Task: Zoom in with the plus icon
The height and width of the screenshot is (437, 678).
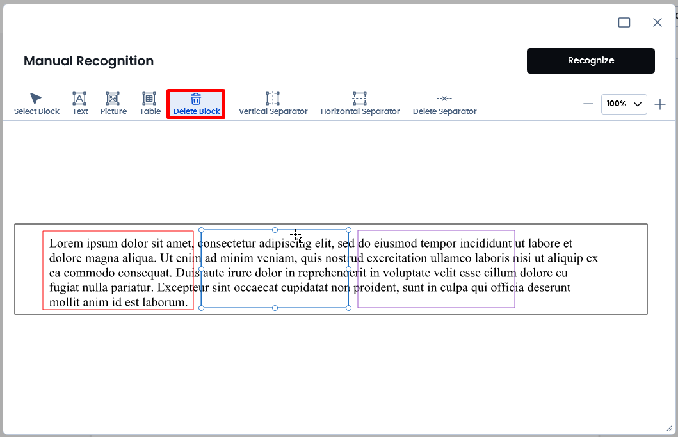Action: 660,104
